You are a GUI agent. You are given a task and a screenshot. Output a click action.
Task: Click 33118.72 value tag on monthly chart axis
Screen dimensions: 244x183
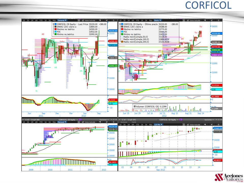pyautogui.click(x=113, y=129)
